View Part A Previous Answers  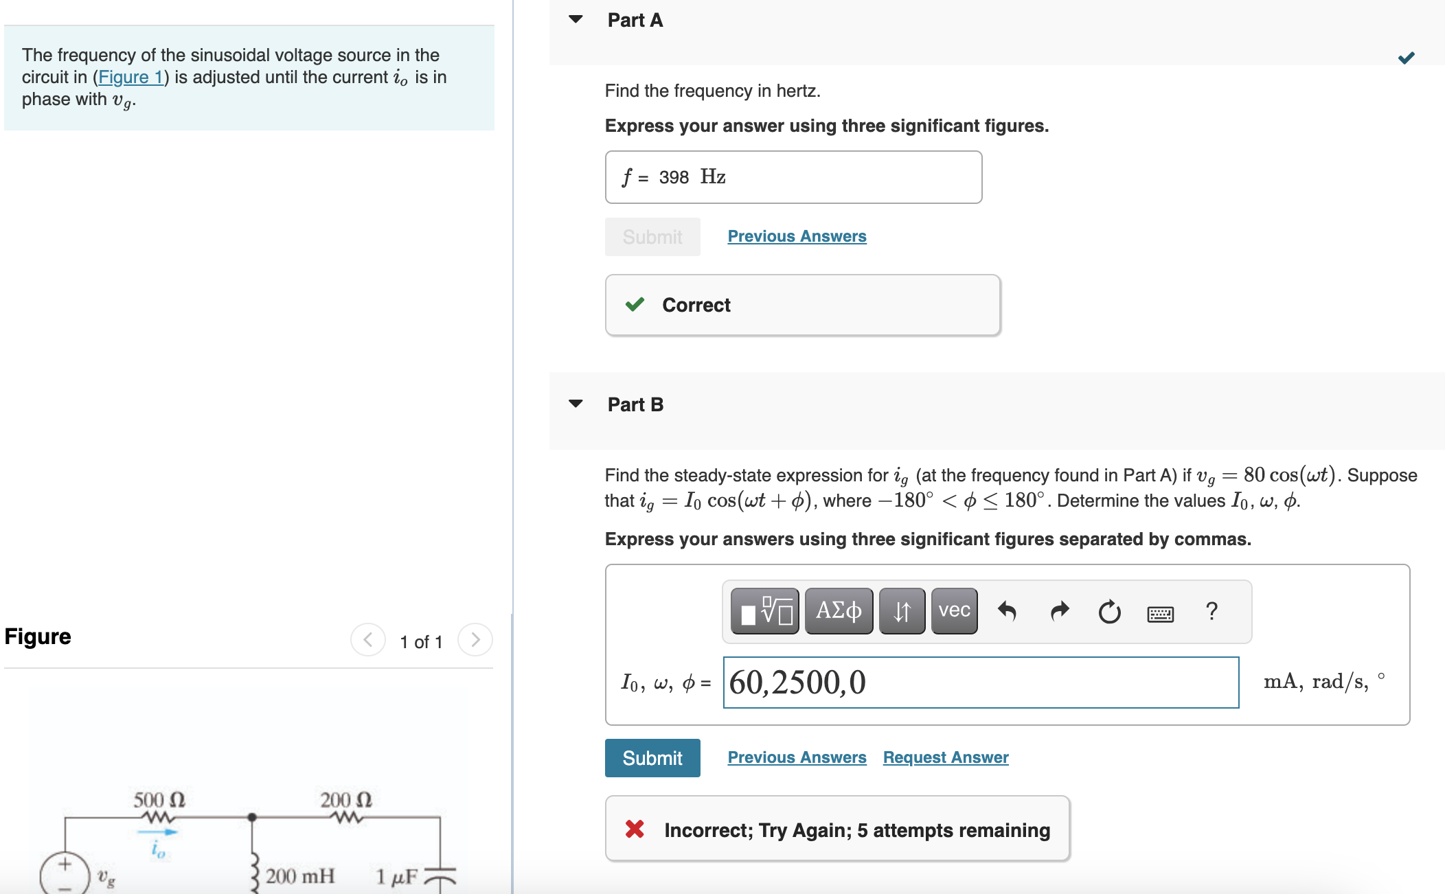797,236
